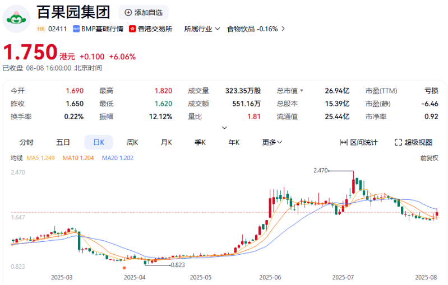The width and height of the screenshot is (448, 285).
Task: Select the 年K chart tab
Action: click(x=234, y=142)
